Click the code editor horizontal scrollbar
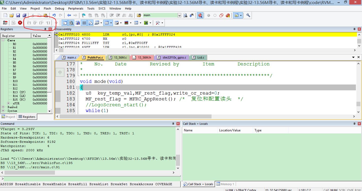The width and height of the screenshot is (362, 191). [x=206, y=117]
